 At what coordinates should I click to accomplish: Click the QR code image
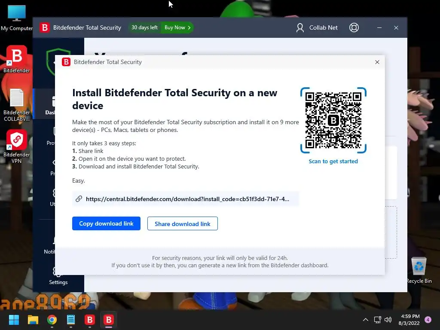coord(333,120)
